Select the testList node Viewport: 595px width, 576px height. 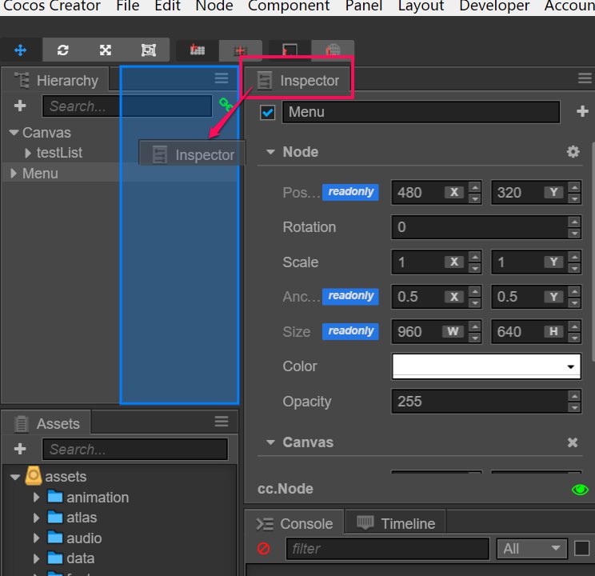point(59,153)
